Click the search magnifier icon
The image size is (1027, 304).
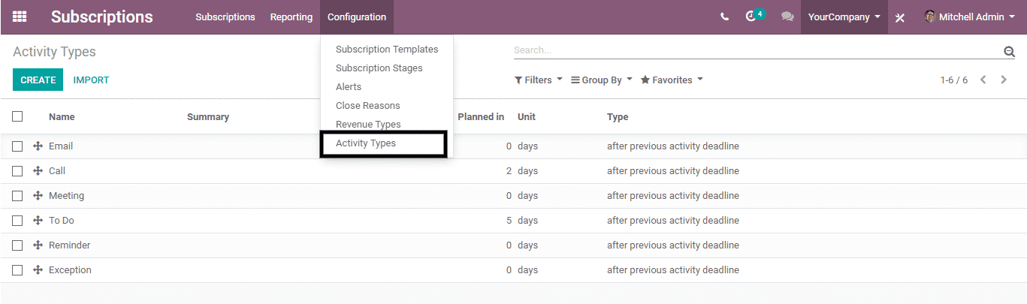pos(1009,51)
